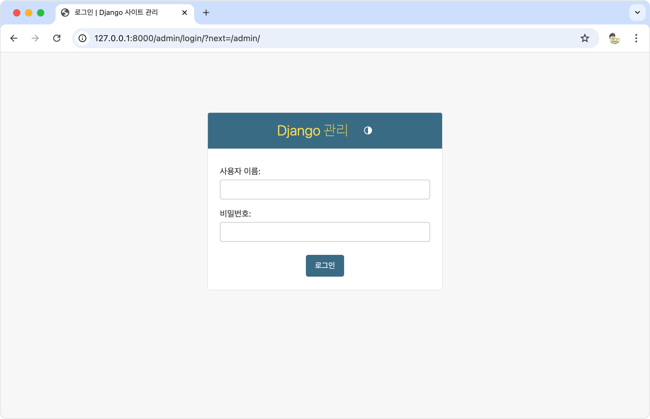This screenshot has height=419, width=650.
Task: Focus the 비밀번호 input field
Action: tap(325, 232)
